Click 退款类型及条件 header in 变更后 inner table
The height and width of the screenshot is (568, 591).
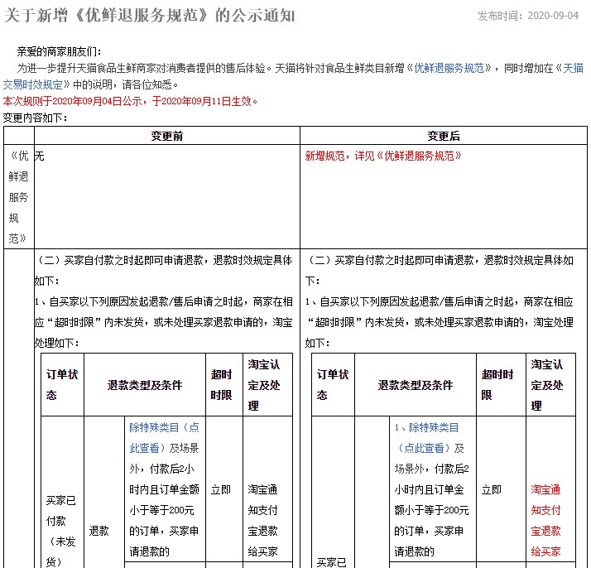(x=415, y=385)
